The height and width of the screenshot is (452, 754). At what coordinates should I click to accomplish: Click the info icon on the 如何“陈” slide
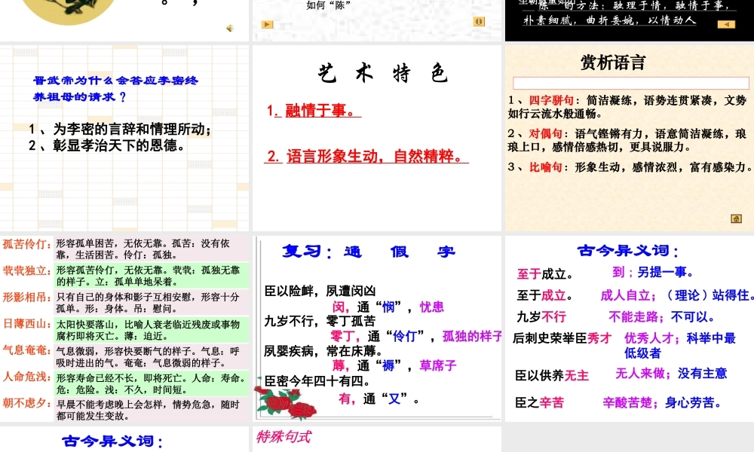[479, 21]
